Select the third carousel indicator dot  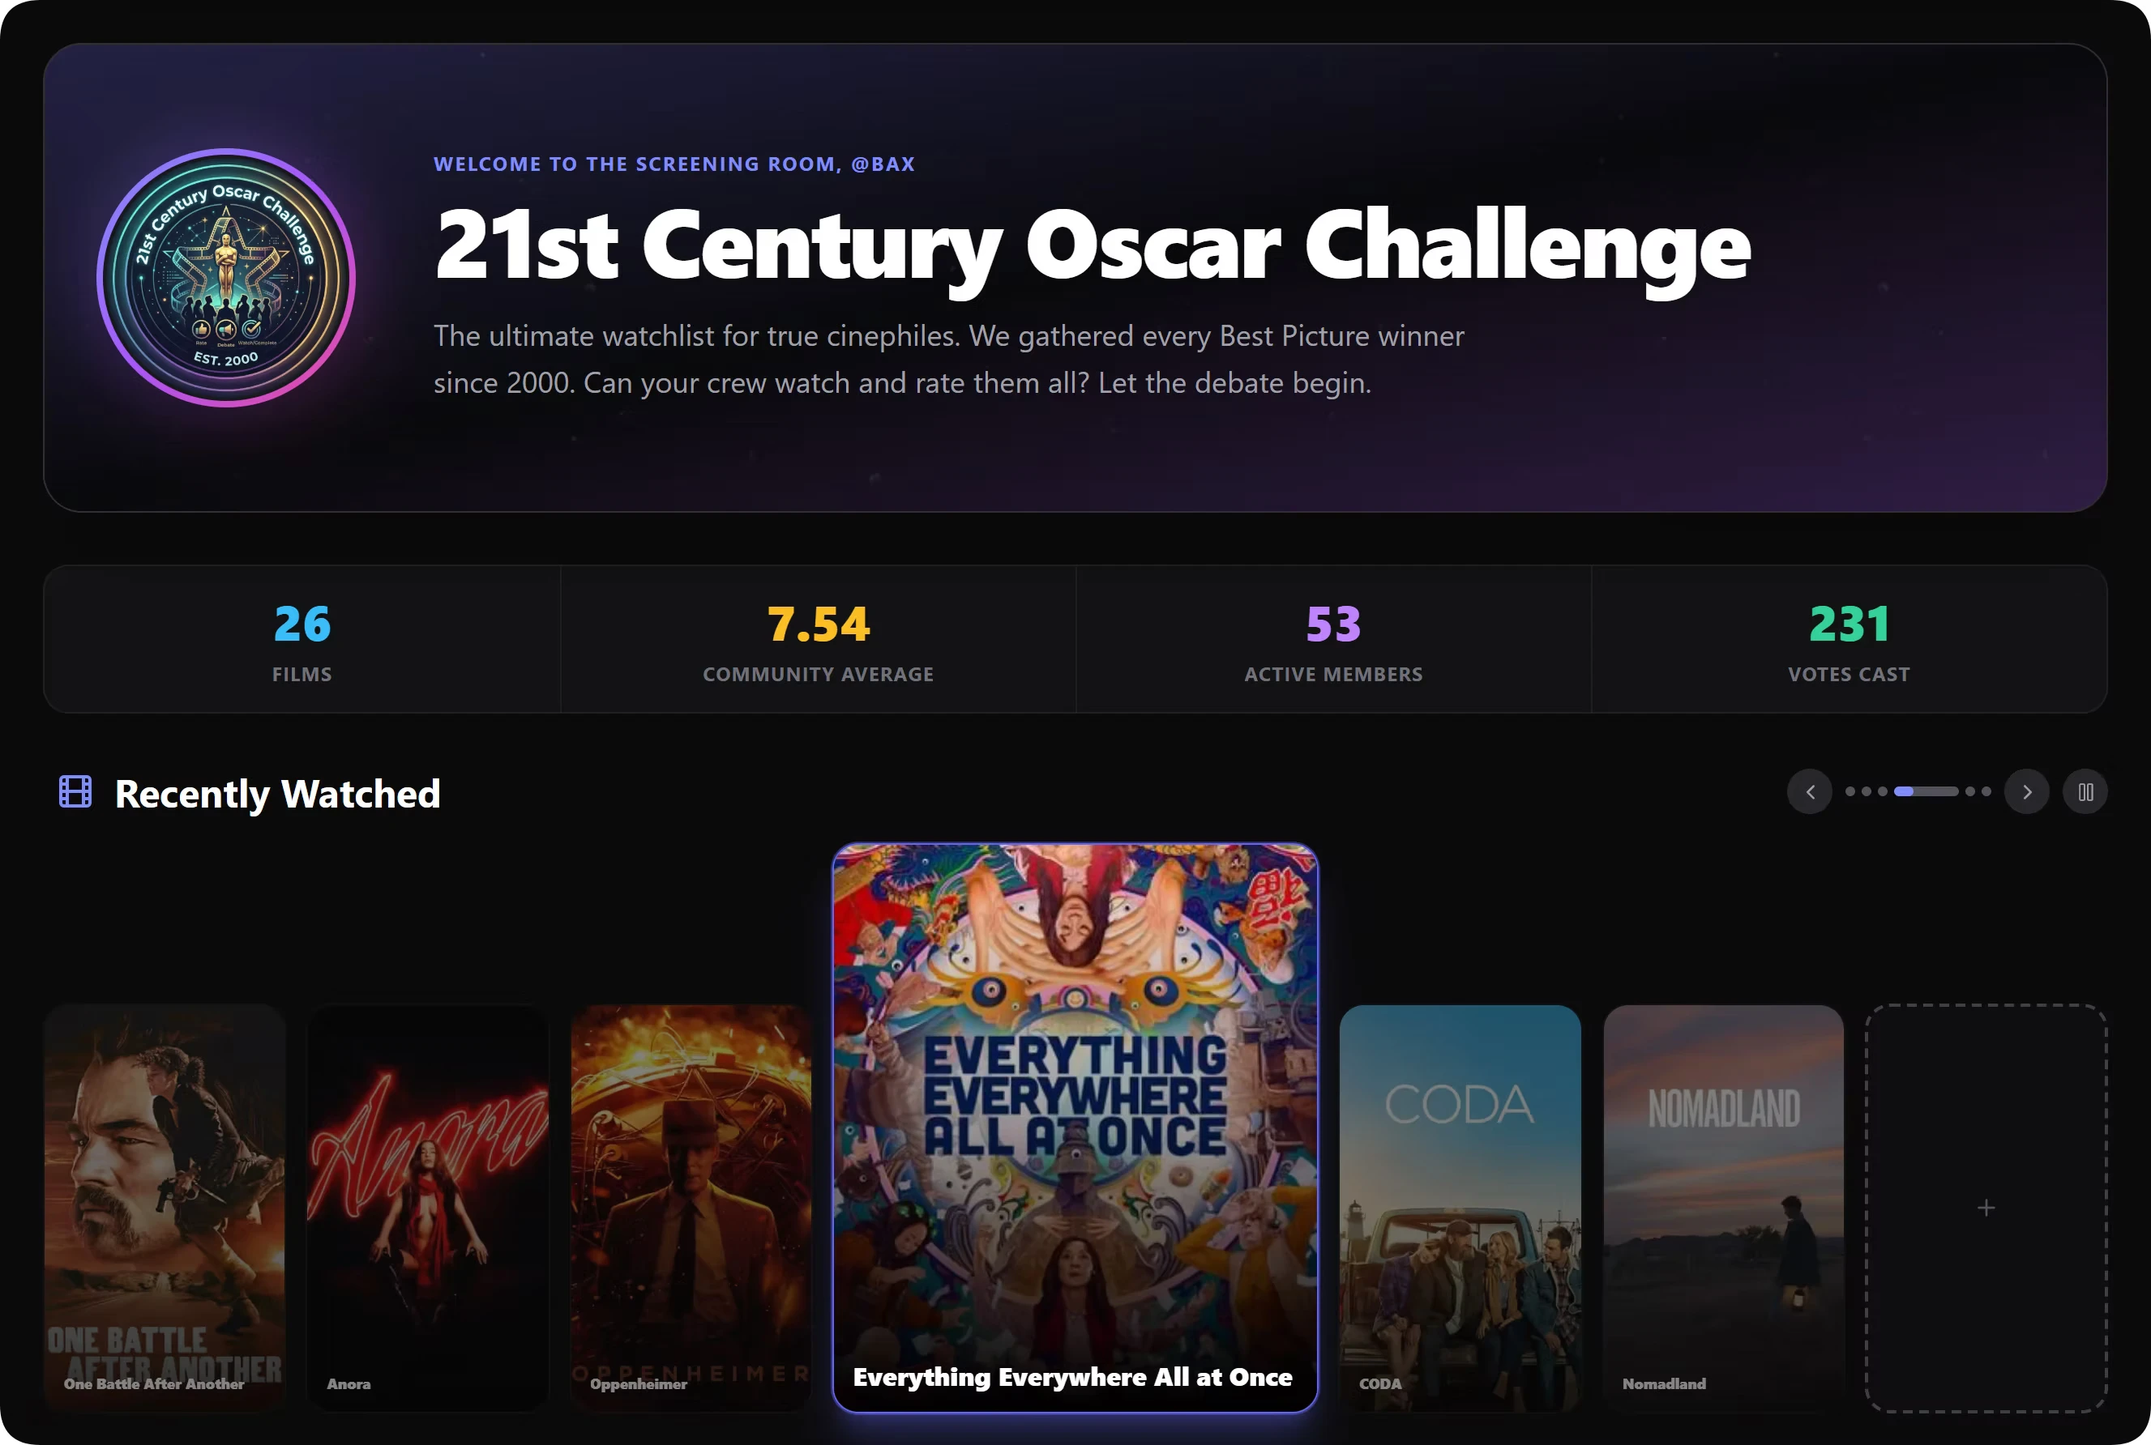coord(1883,791)
